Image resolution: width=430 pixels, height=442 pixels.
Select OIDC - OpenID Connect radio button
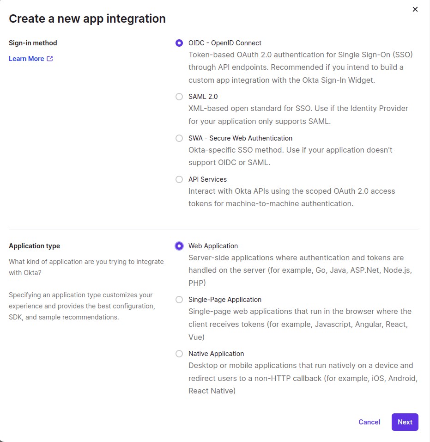click(179, 43)
